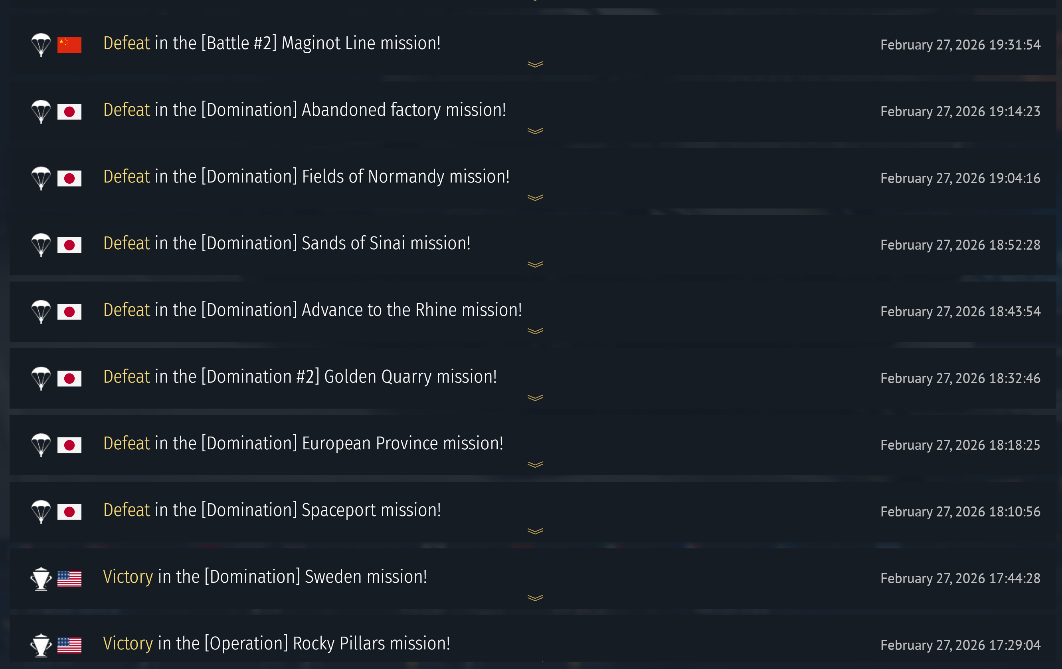The image size is (1062, 669).
Task: Click the Japan flag on Fields of Normandy entry
Action: click(69, 178)
